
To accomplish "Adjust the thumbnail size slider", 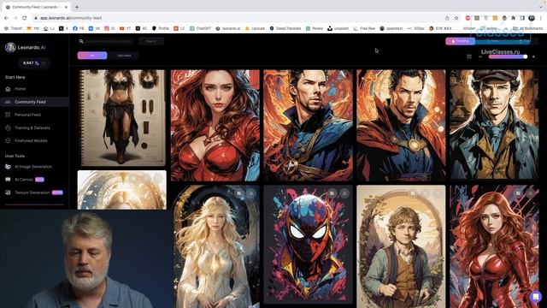I will click(x=508, y=56).
